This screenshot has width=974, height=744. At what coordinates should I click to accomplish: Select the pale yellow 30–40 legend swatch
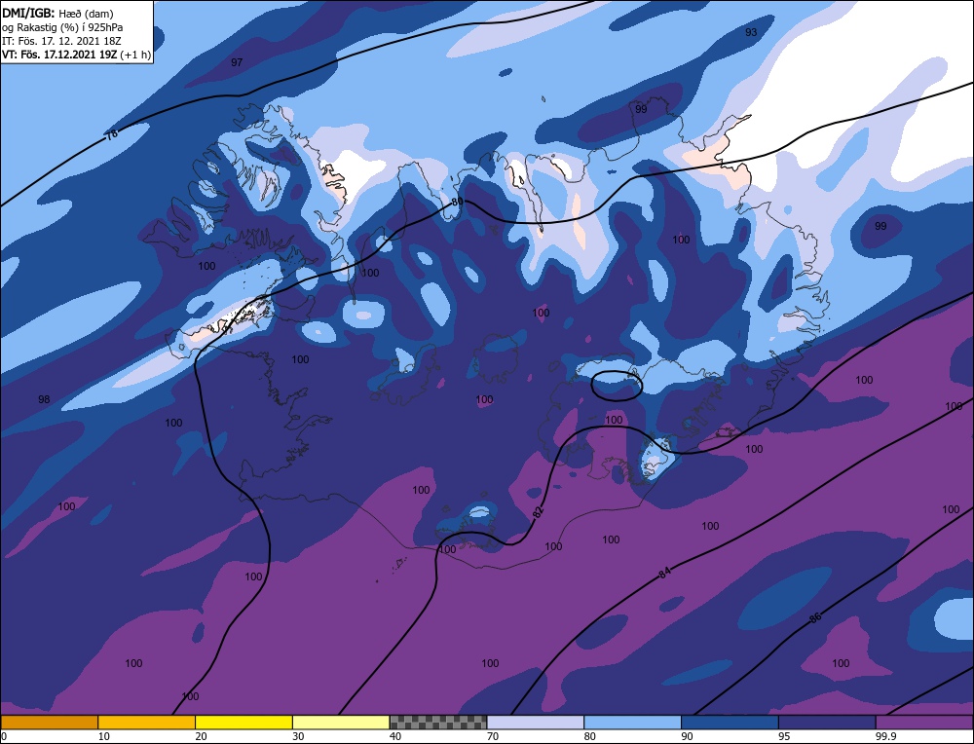tap(341, 722)
